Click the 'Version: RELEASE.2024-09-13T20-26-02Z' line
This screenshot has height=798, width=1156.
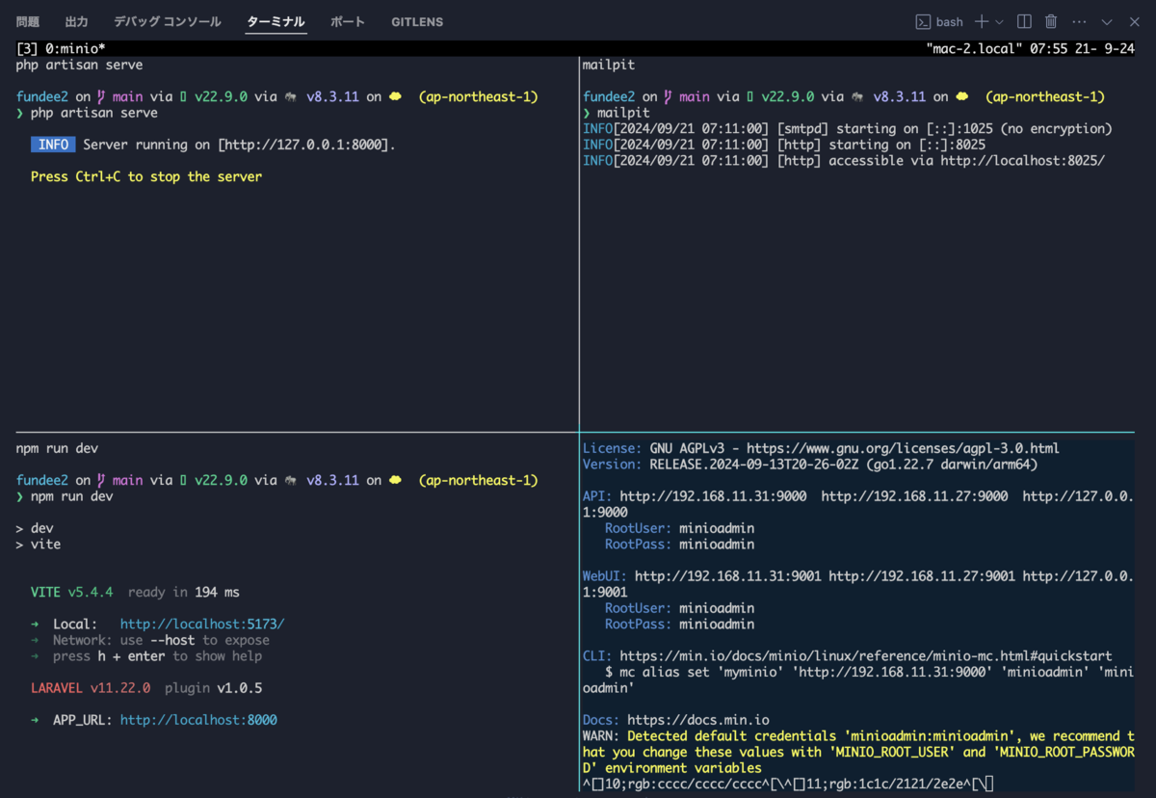(x=810, y=465)
